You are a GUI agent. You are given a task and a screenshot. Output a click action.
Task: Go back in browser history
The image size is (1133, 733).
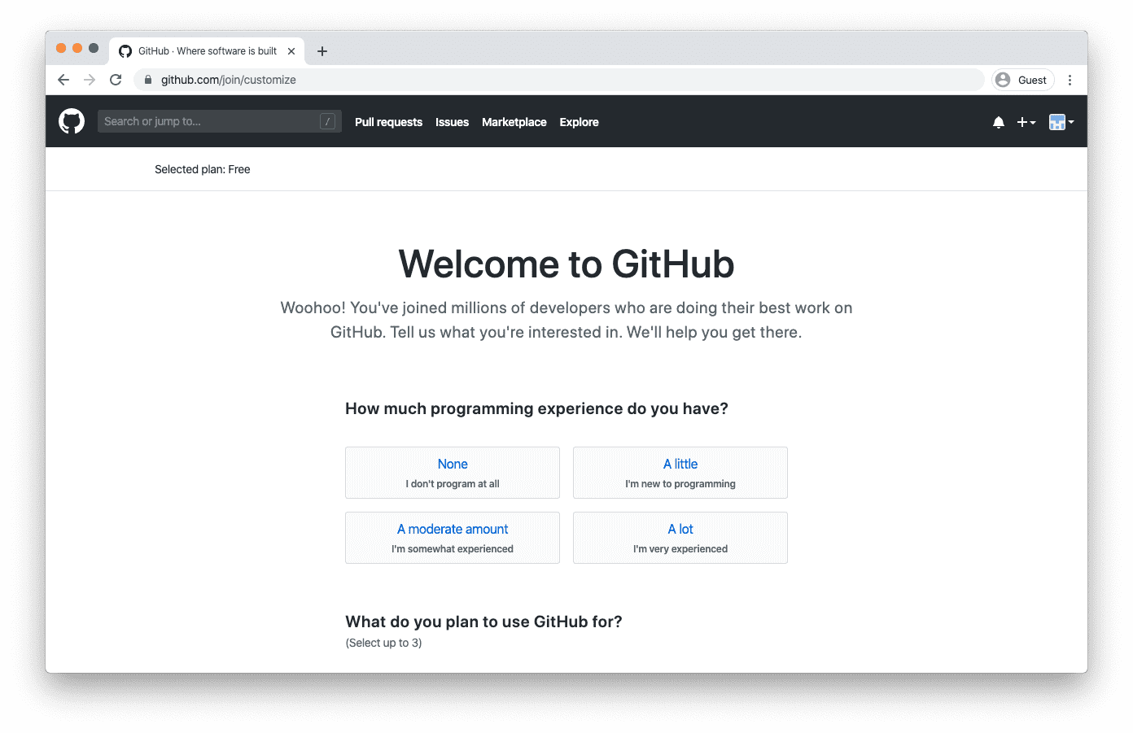pyautogui.click(x=63, y=80)
